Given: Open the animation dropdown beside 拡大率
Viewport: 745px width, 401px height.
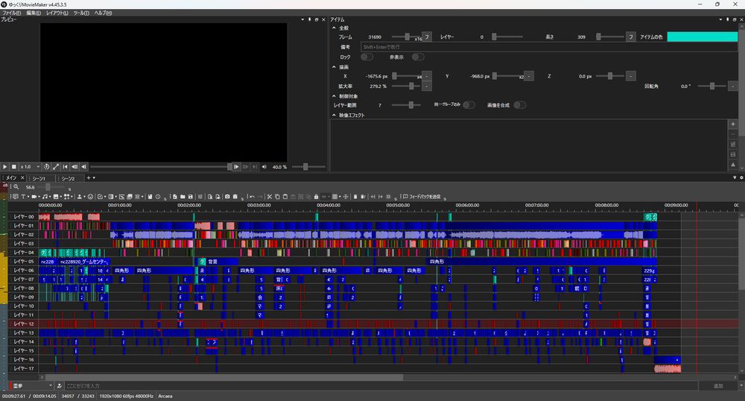Looking at the screenshot, I should click(x=427, y=86).
